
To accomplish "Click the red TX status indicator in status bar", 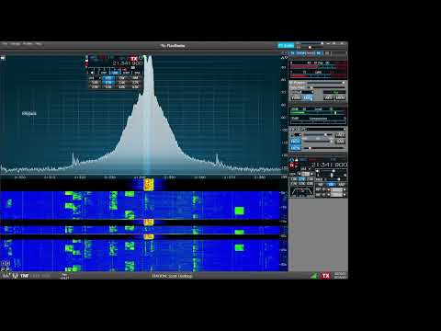I will click(x=325, y=276).
